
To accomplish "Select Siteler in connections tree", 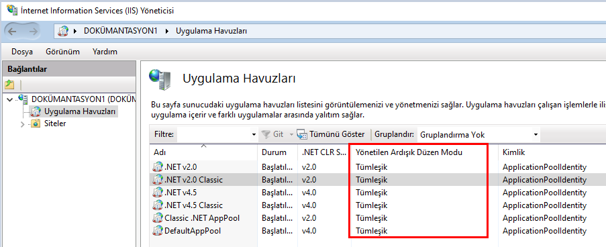I will [55, 124].
